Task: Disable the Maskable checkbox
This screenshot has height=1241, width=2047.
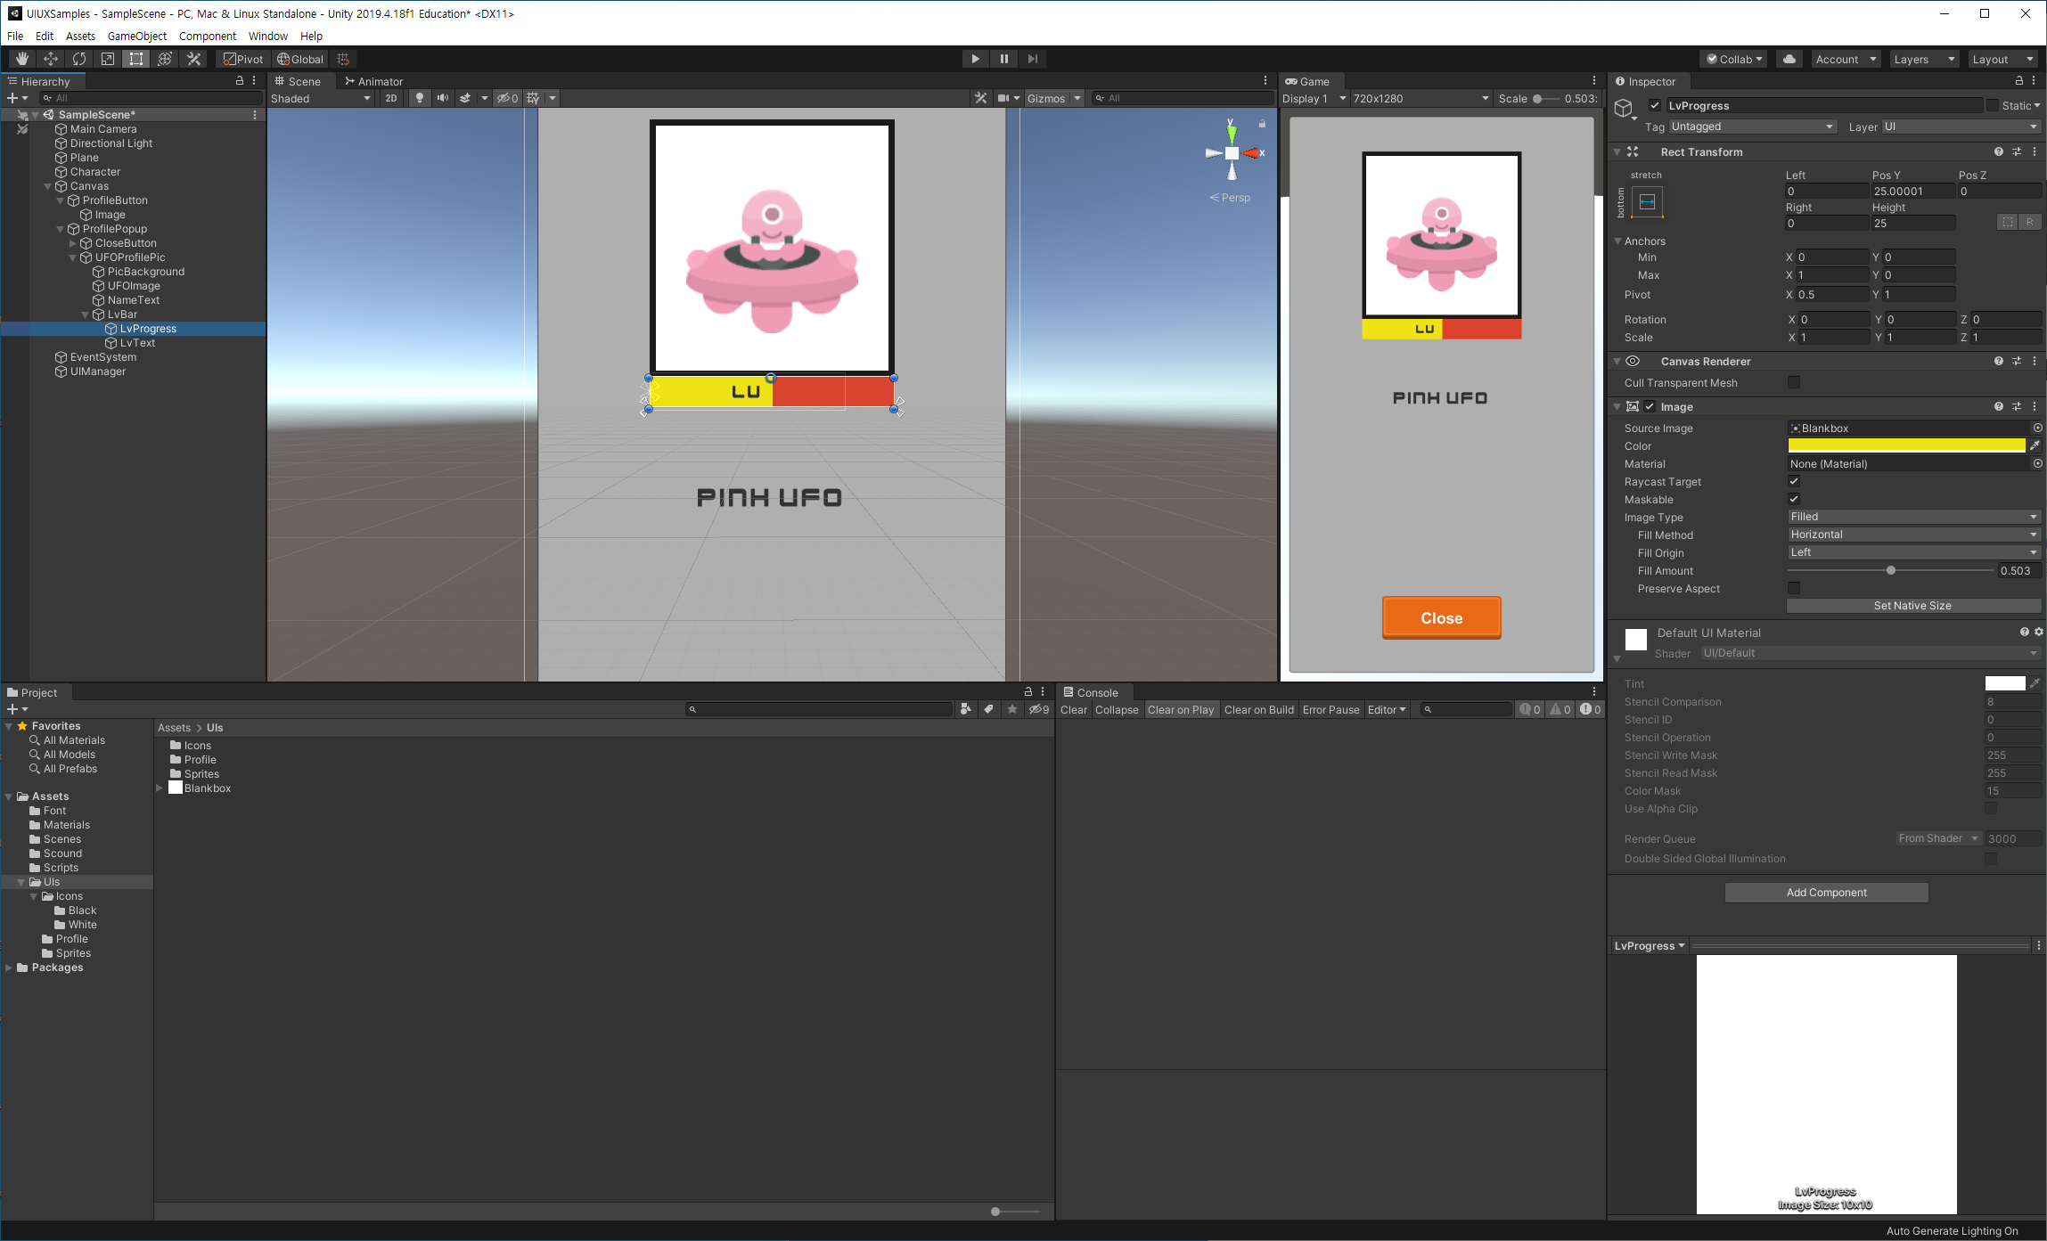Action: [x=1794, y=500]
